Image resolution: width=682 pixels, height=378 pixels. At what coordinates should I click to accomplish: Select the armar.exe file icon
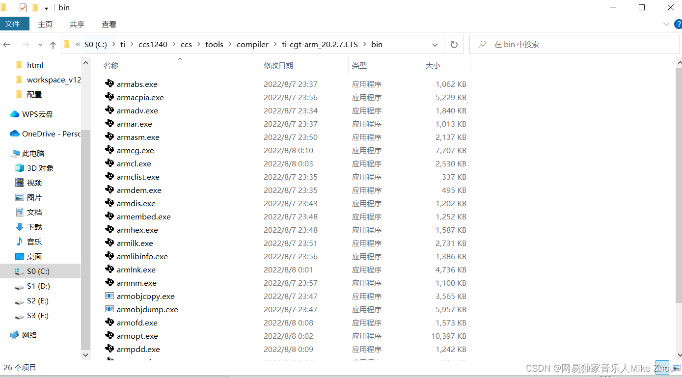pyautogui.click(x=109, y=124)
